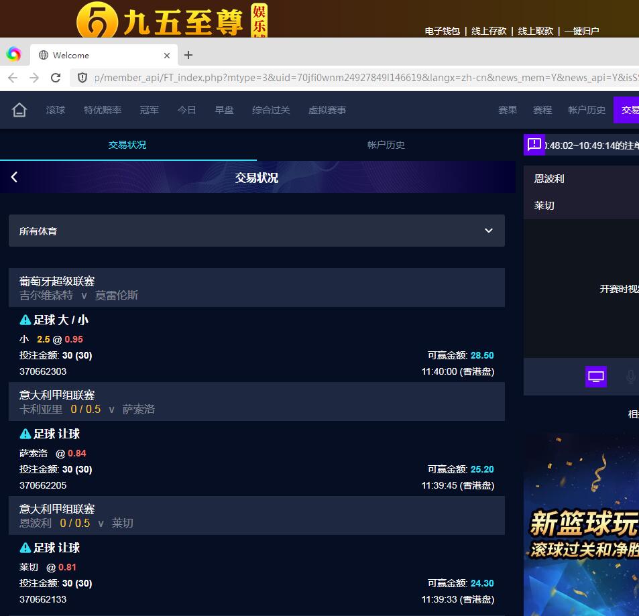Click warning icon next to 足球 大 / 小
639x616 pixels.
tap(25, 320)
